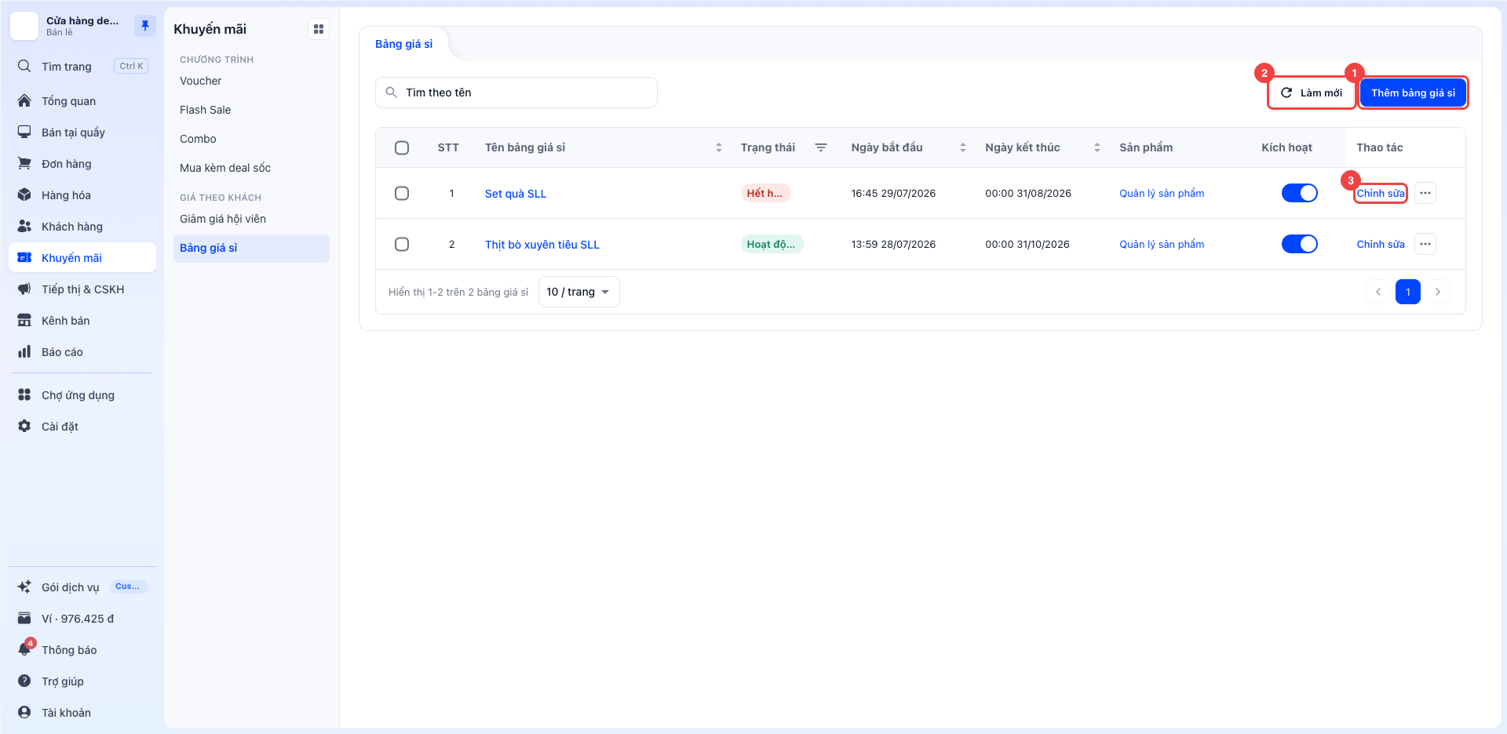Click the Thêm bảng giá sỉ button
1507x734 pixels.
tap(1413, 93)
